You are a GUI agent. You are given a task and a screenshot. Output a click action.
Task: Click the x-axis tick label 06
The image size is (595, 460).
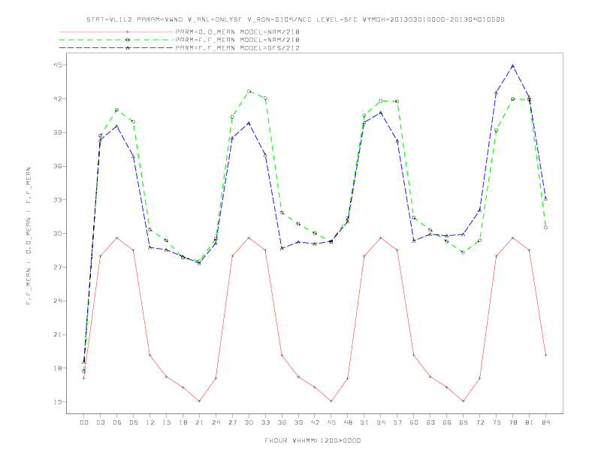coord(117,422)
